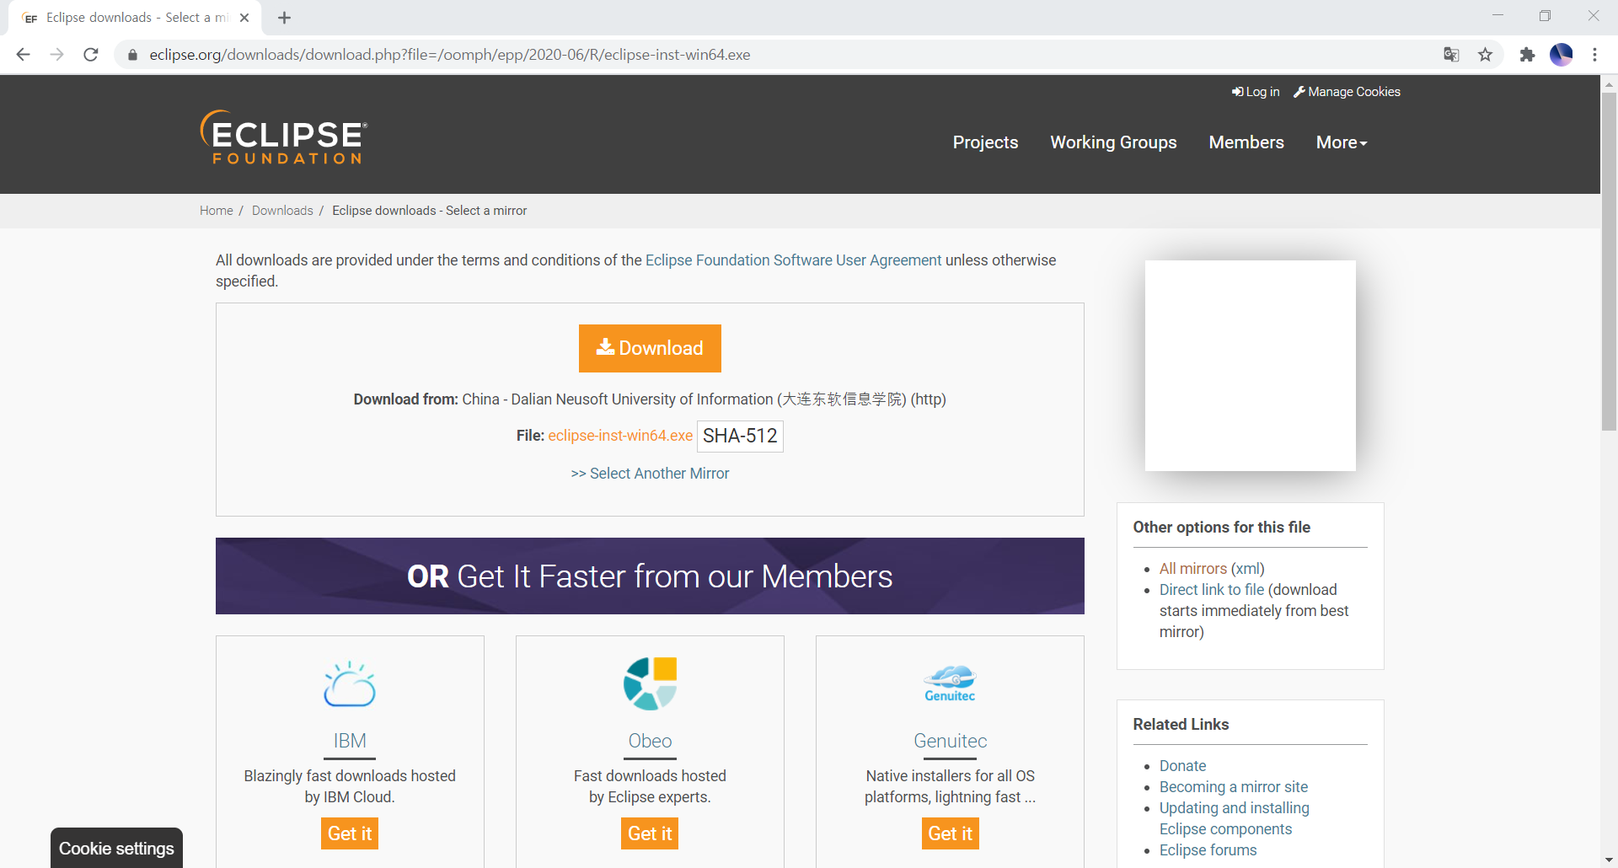Open the Eclipse Foundation Software User Agreement link
This screenshot has width=1618, height=868.
click(793, 260)
